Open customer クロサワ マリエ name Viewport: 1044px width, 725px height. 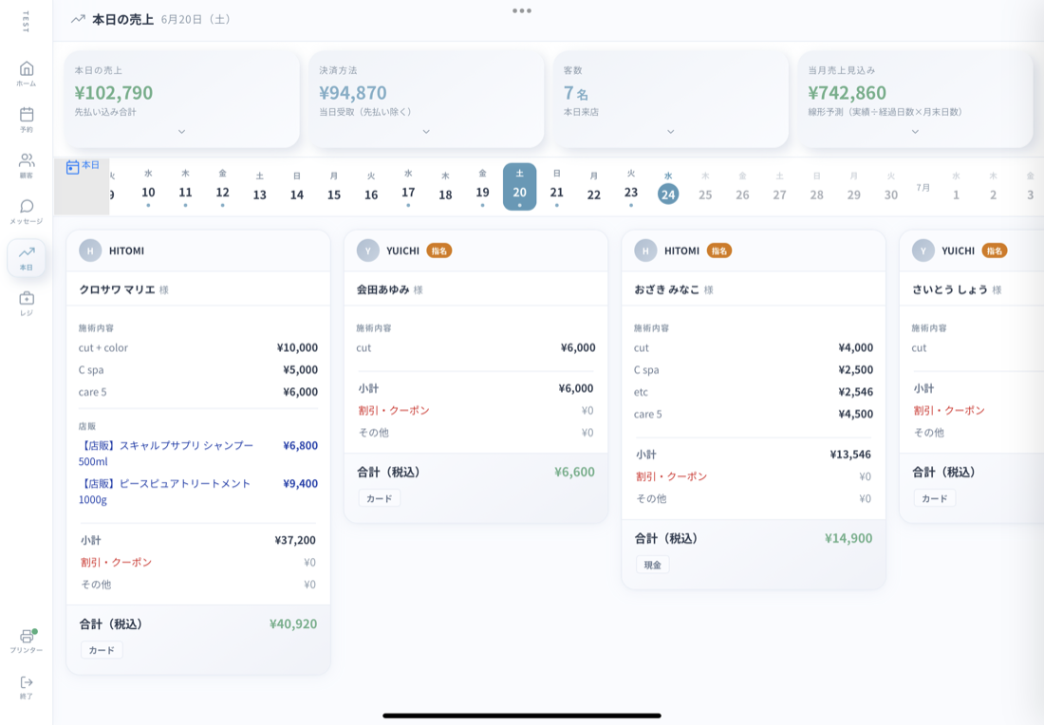[x=117, y=289]
